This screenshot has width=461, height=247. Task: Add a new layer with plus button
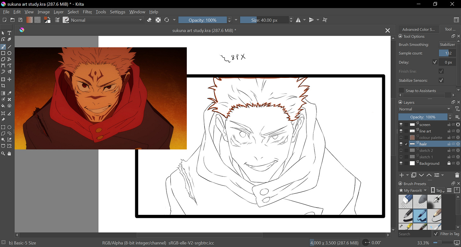coord(401,175)
